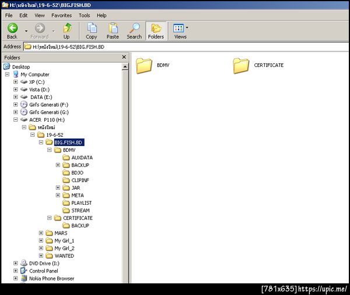
Task: Click the folder tree scroll-up arrow
Action: 125,66
